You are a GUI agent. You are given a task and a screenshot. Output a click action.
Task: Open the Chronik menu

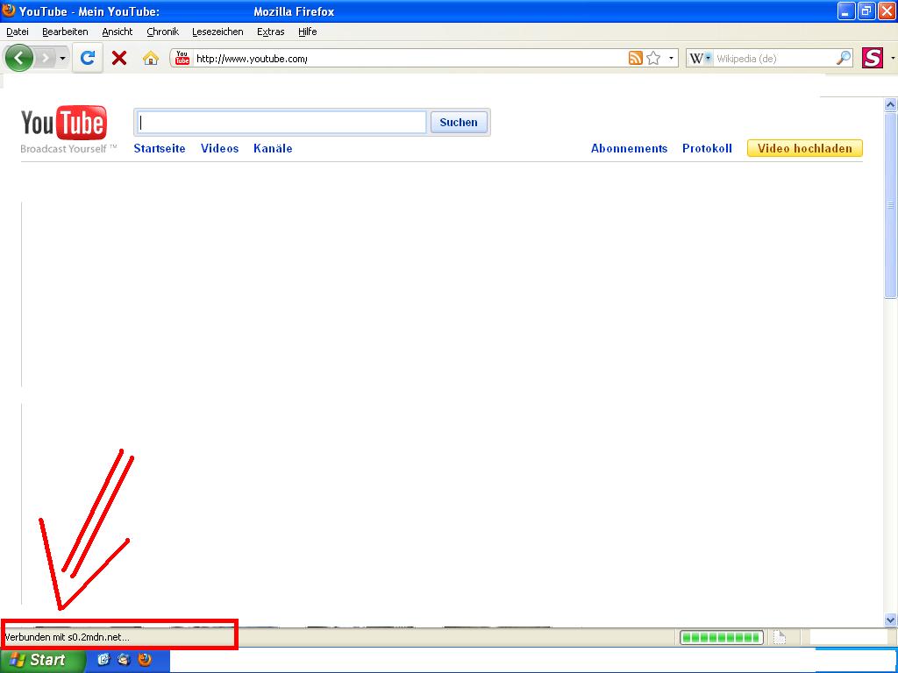point(162,32)
